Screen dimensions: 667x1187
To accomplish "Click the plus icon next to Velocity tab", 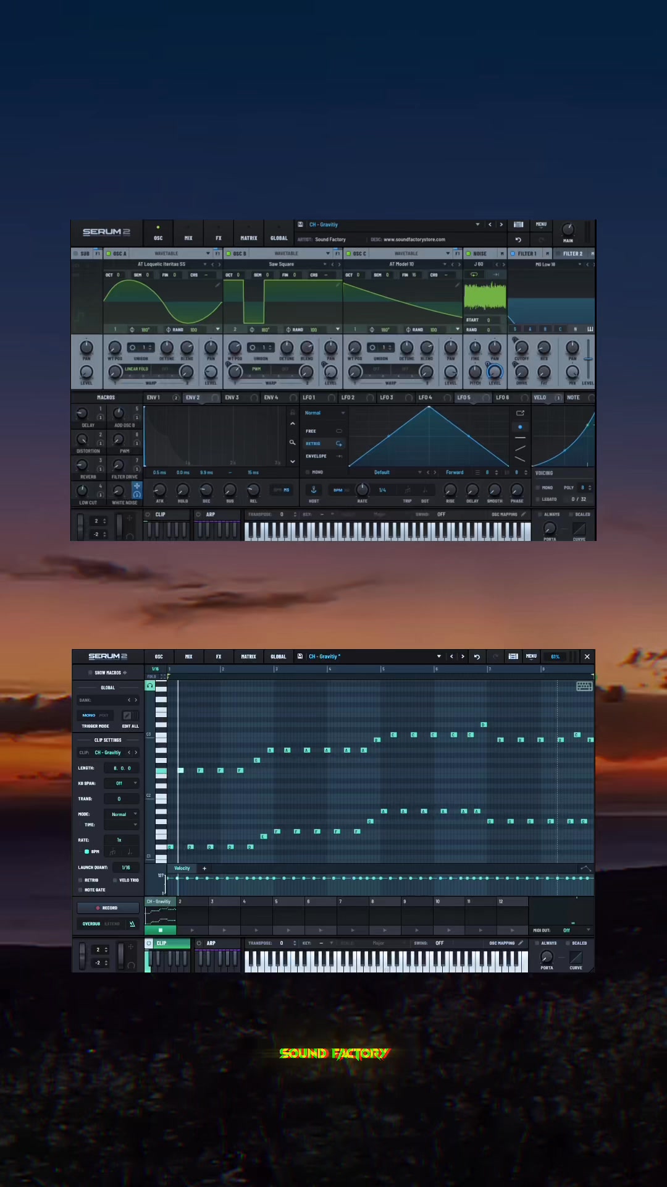I will pos(204,869).
